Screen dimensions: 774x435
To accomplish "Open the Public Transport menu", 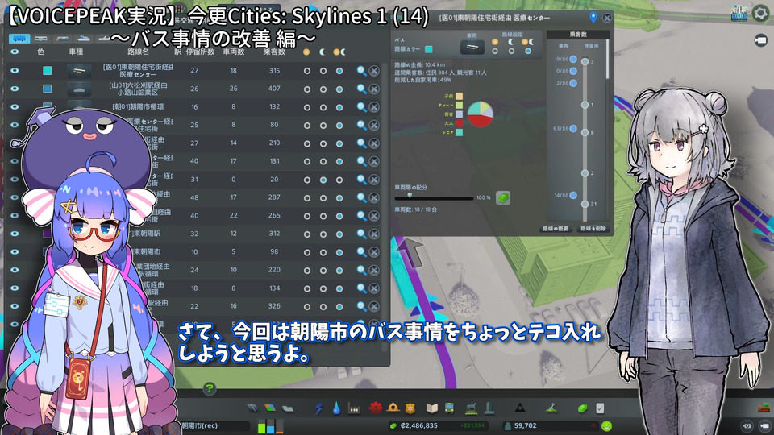I will pos(450,408).
